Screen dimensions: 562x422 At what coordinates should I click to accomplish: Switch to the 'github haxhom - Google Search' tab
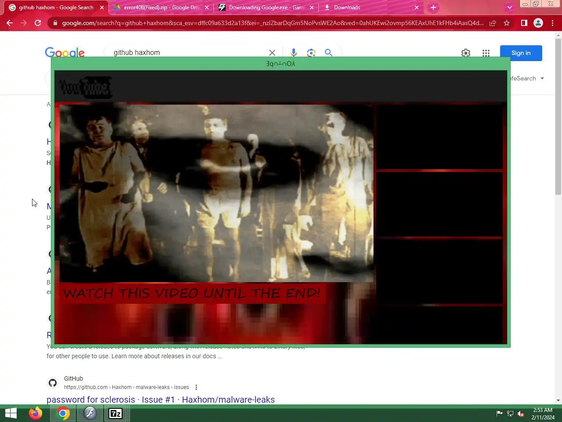[56, 7]
